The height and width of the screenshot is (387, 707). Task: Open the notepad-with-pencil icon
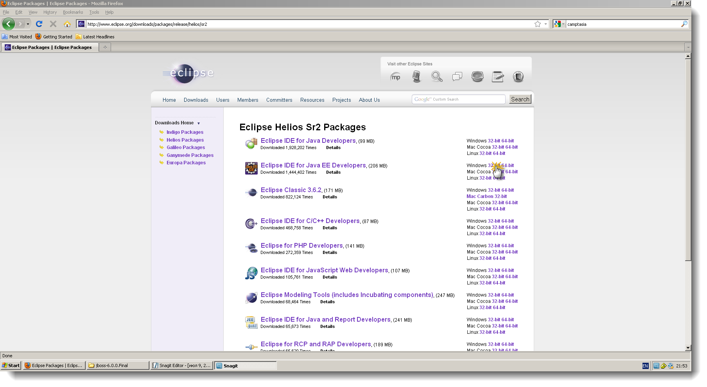coord(497,76)
